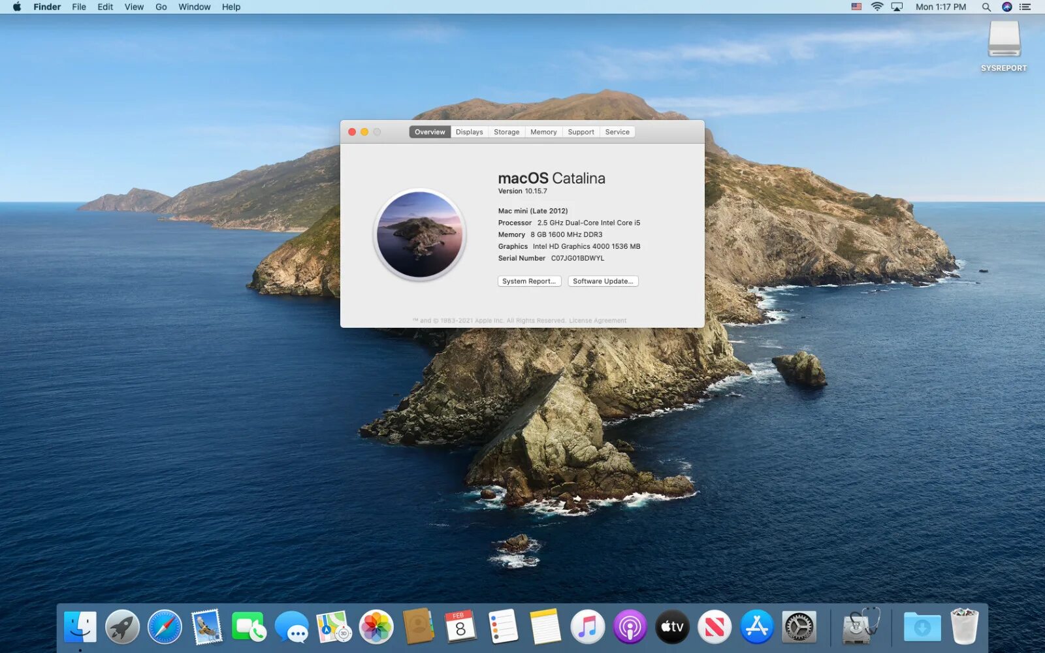This screenshot has height=653, width=1045.
Task: Switch to the Displays tab
Action: (x=470, y=132)
